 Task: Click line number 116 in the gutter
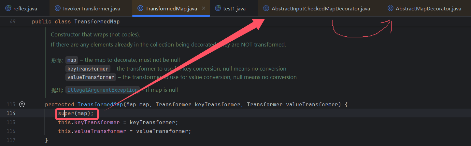point(11,131)
